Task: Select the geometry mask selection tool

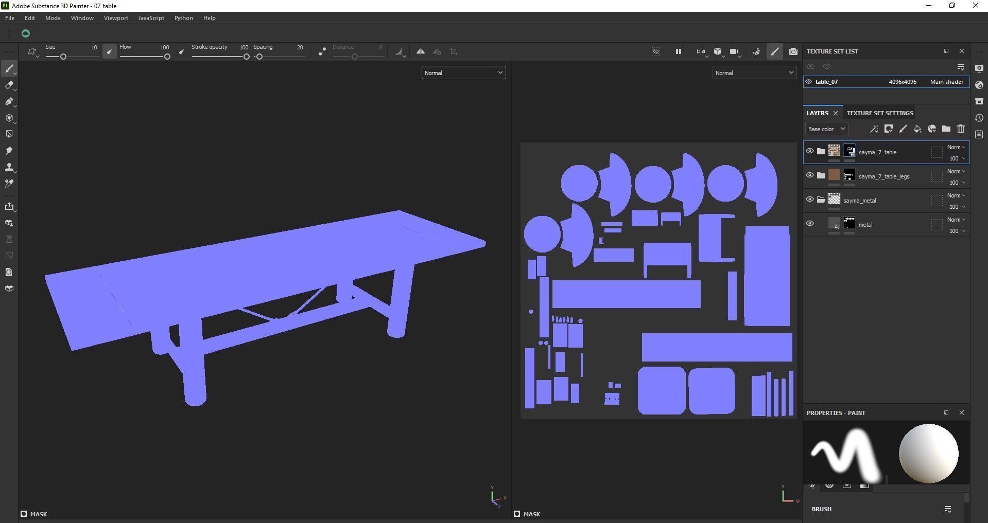Action: [x=9, y=134]
